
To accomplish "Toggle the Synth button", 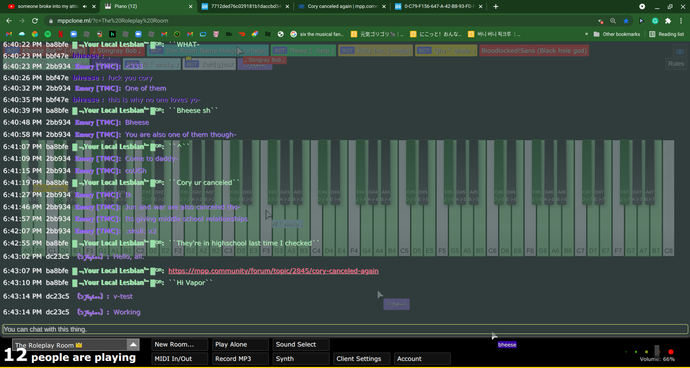I will (x=300, y=359).
